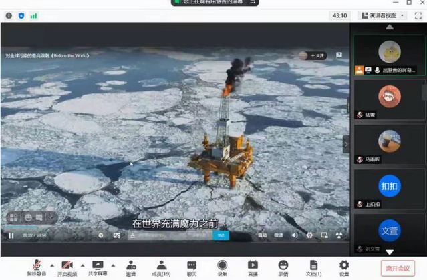Start recording with the 录制 icon
The width and height of the screenshot is (427, 280).
(x=223, y=268)
